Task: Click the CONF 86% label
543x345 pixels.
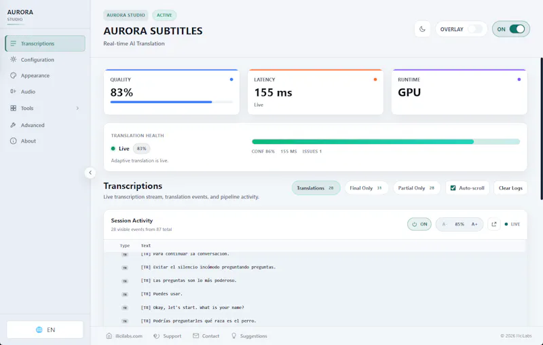Action: point(263,151)
